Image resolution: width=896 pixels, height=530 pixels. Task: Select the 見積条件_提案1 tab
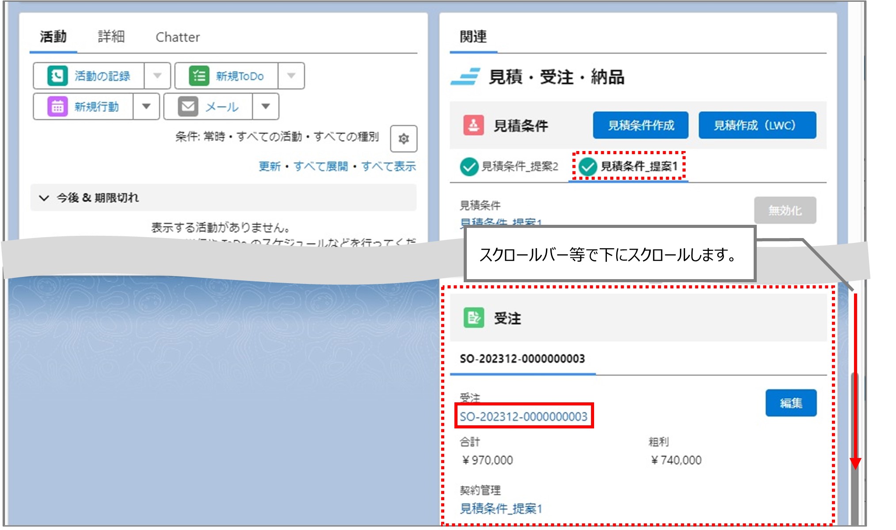pos(628,167)
